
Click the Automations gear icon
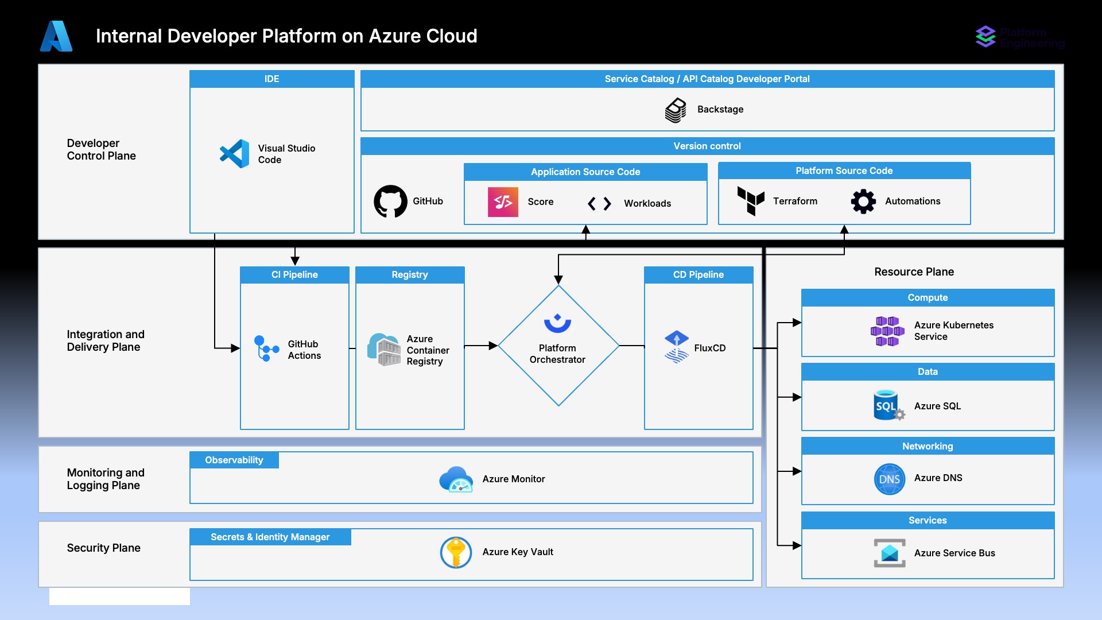(x=863, y=201)
